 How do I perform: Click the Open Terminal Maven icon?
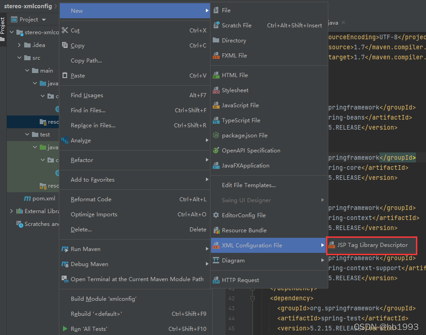tap(65, 279)
